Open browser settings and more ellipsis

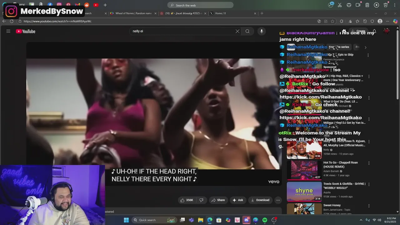coord(387,21)
